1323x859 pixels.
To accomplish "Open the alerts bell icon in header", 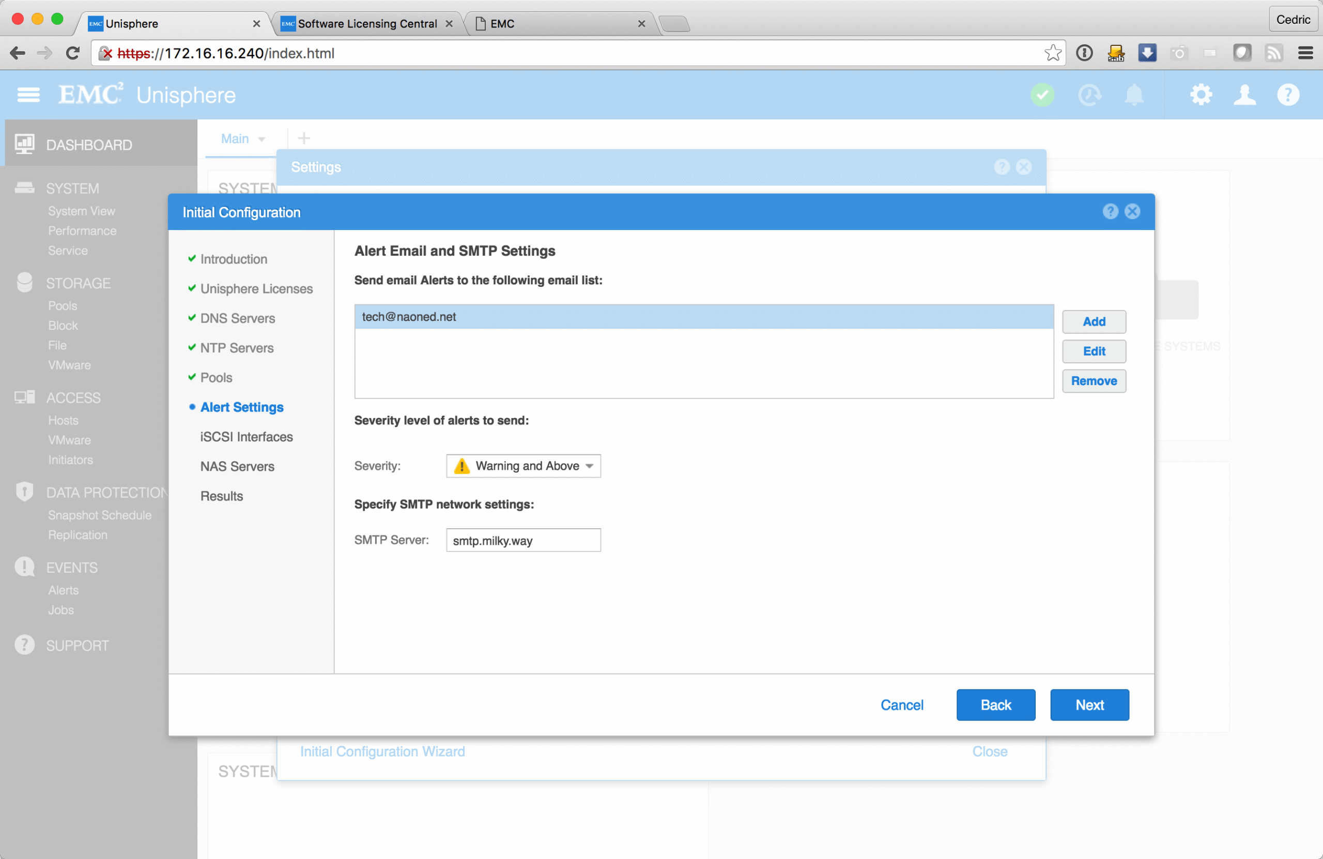I will (x=1134, y=95).
